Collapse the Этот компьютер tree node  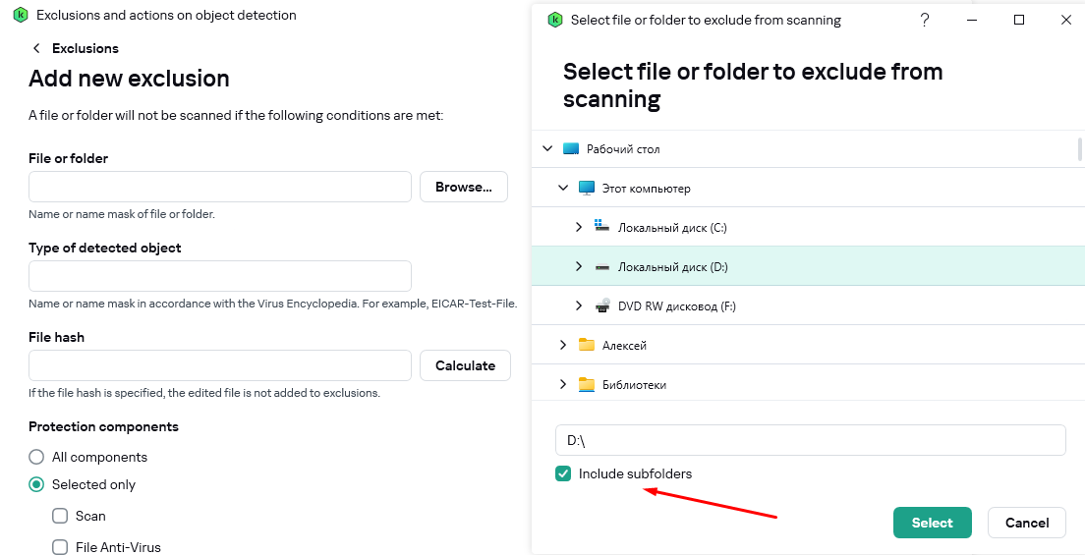point(563,189)
